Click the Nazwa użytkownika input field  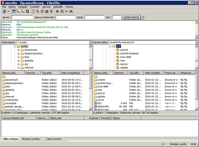point(65,17)
